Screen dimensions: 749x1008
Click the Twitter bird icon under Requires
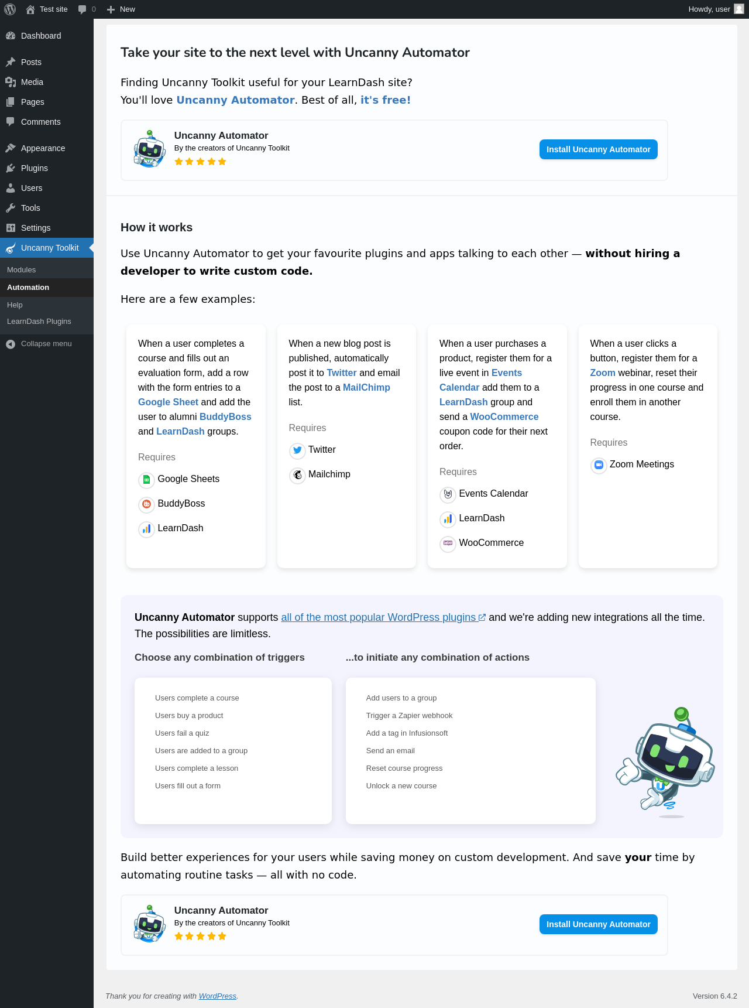click(297, 450)
